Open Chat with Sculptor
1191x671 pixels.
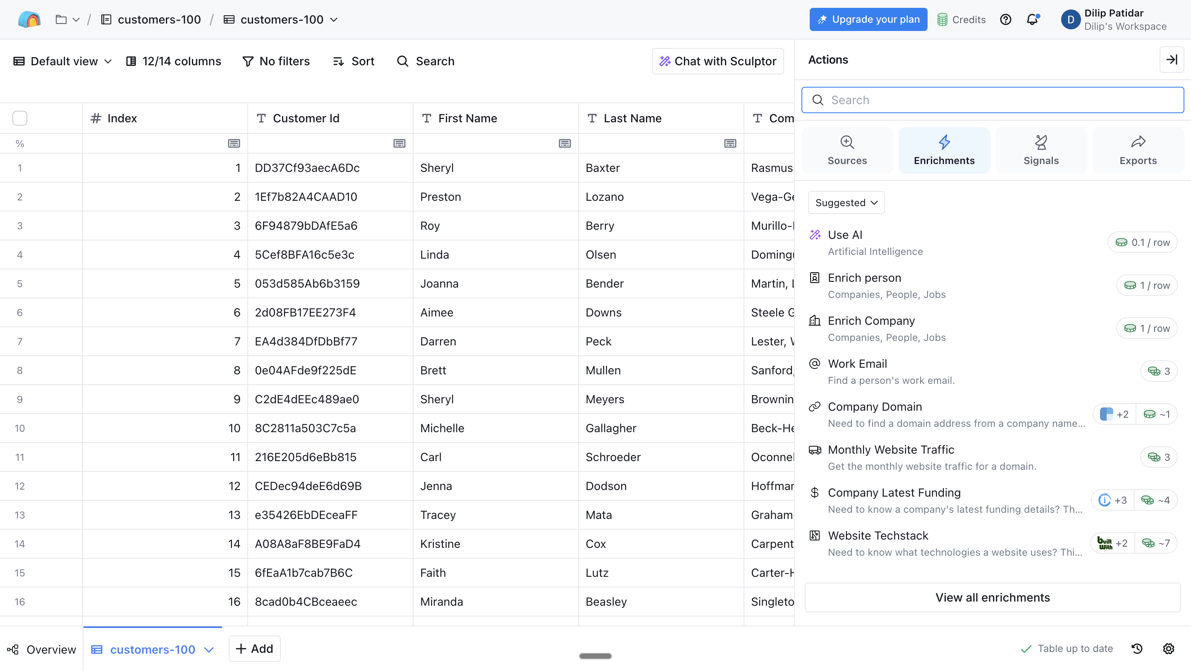pos(717,60)
